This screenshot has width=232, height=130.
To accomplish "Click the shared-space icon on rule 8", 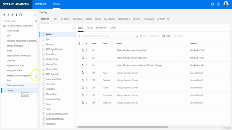I will point(83,103).
